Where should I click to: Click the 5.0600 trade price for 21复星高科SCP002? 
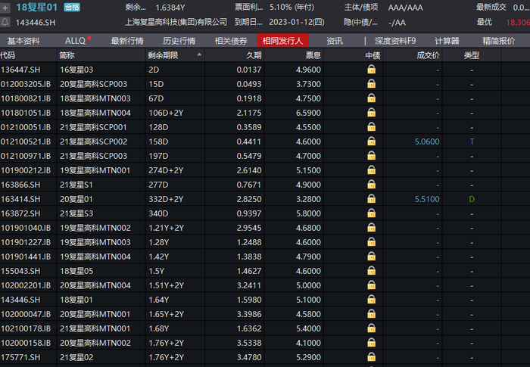coord(427,142)
